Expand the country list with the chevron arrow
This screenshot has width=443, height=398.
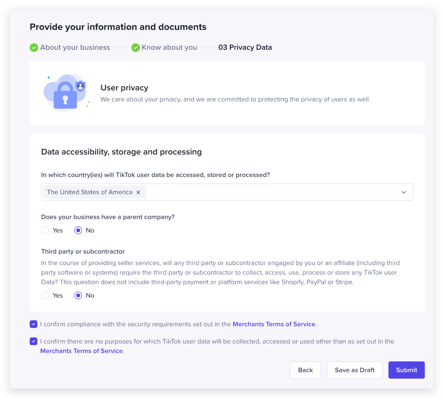click(404, 192)
